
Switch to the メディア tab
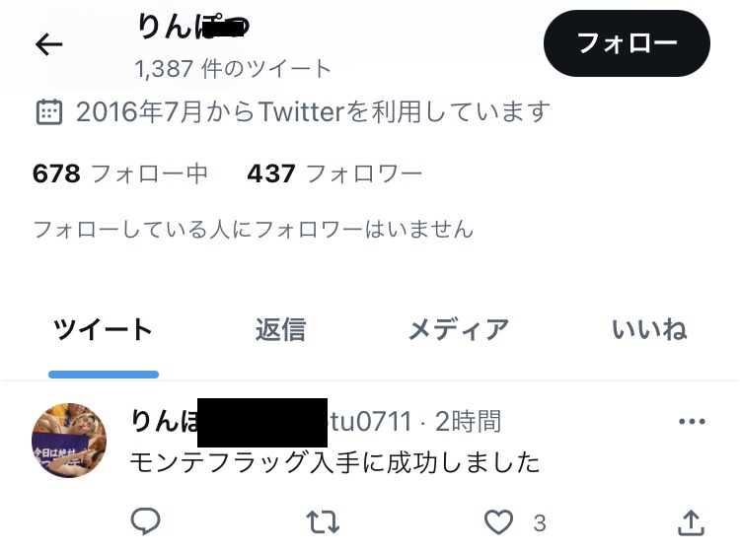tap(459, 329)
